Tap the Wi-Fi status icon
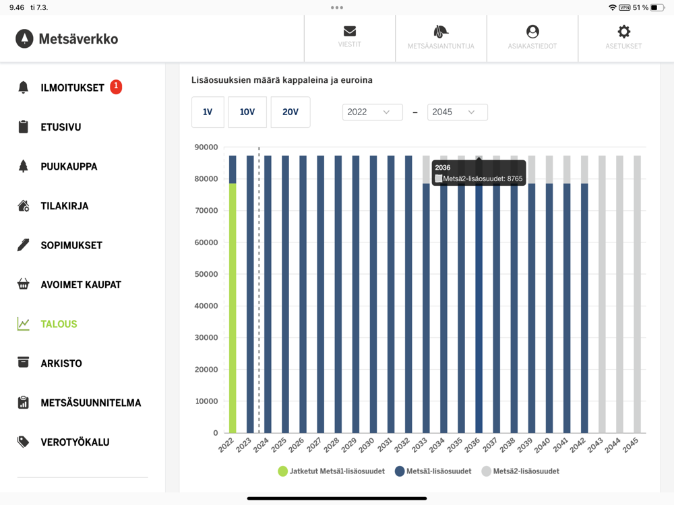 point(612,7)
